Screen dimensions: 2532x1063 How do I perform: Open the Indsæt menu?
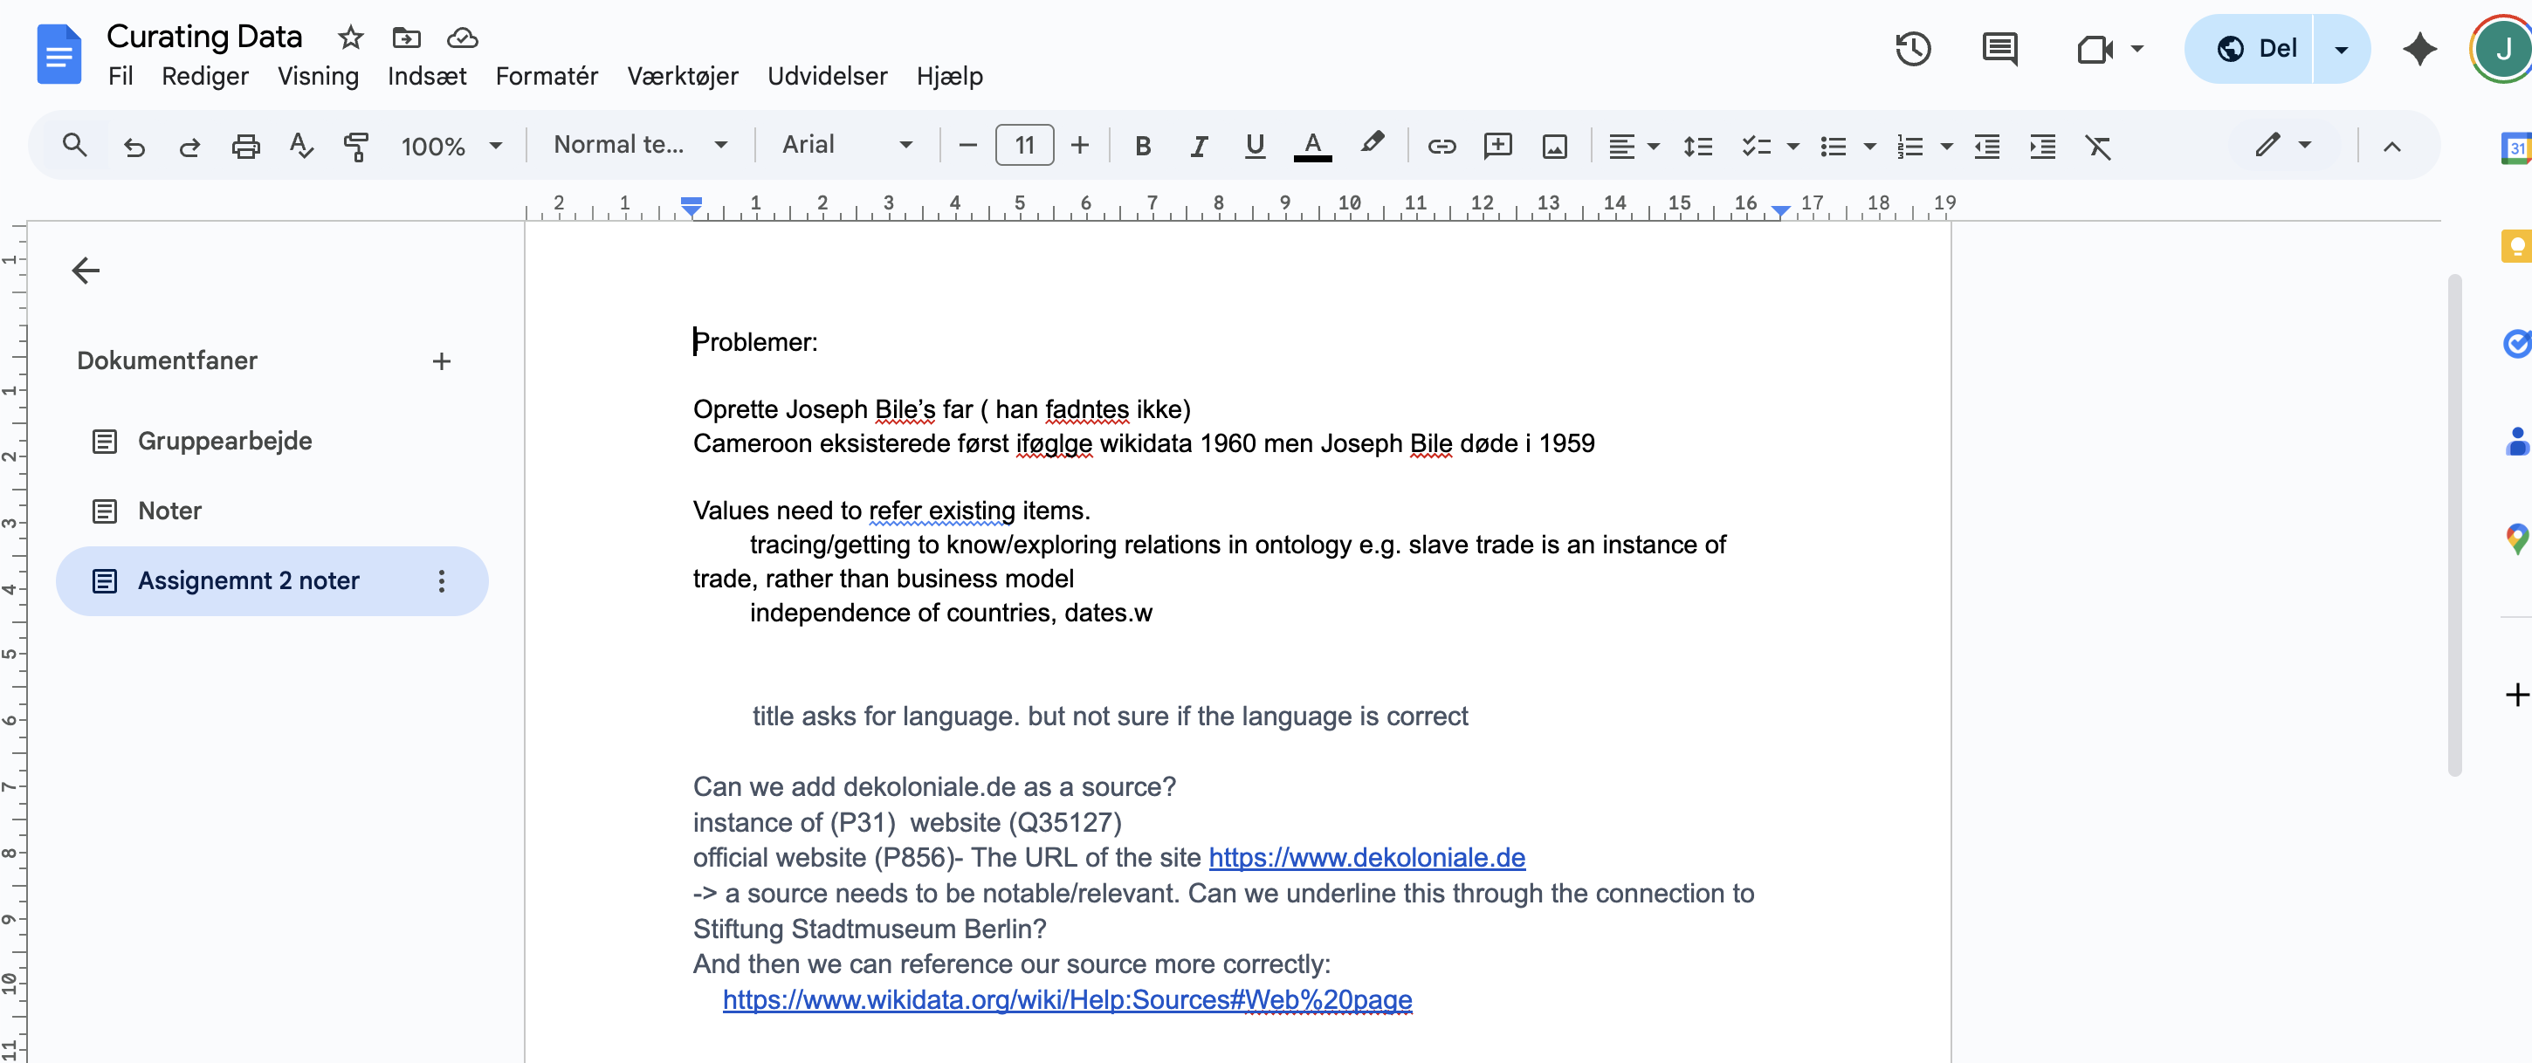[427, 76]
